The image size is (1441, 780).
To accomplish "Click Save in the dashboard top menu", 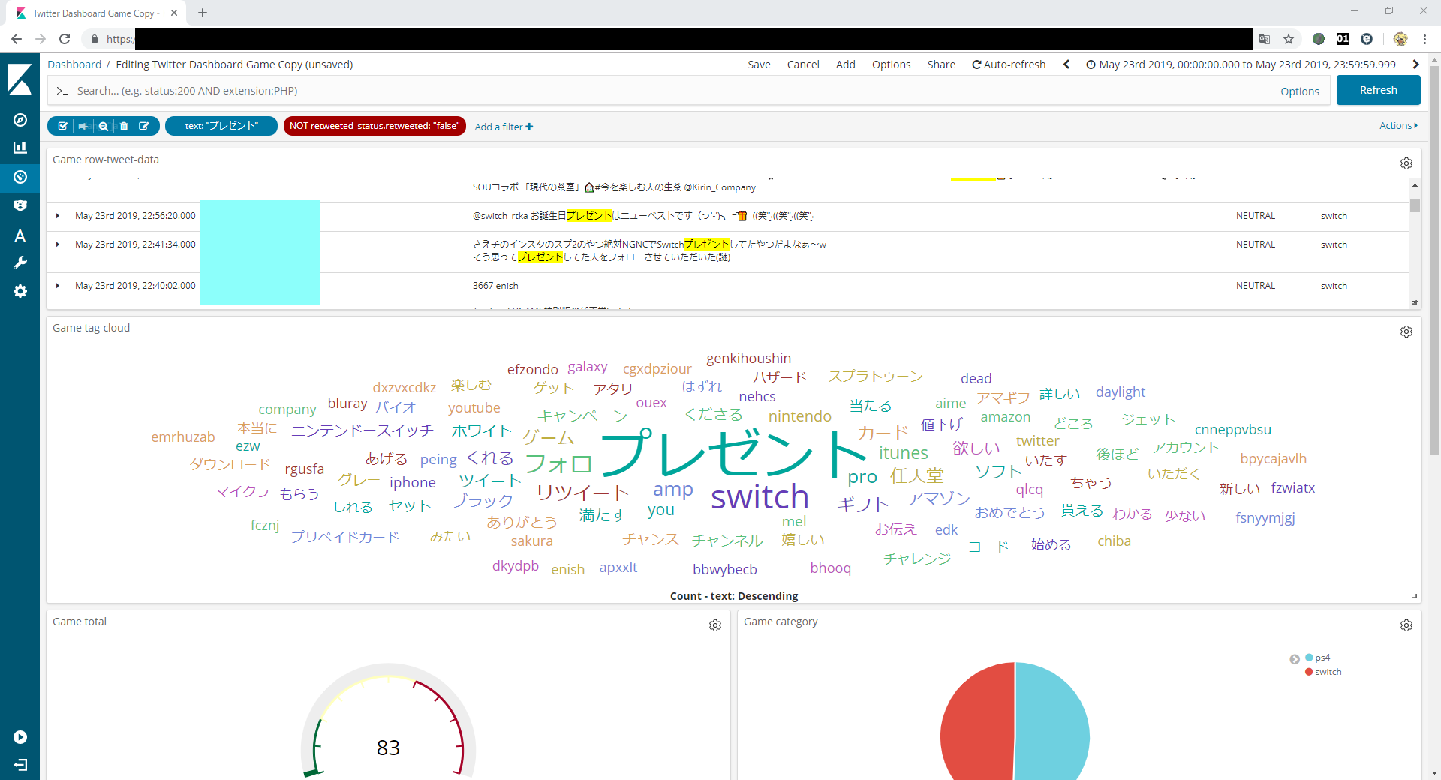I will pyautogui.click(x=759, y=64).
